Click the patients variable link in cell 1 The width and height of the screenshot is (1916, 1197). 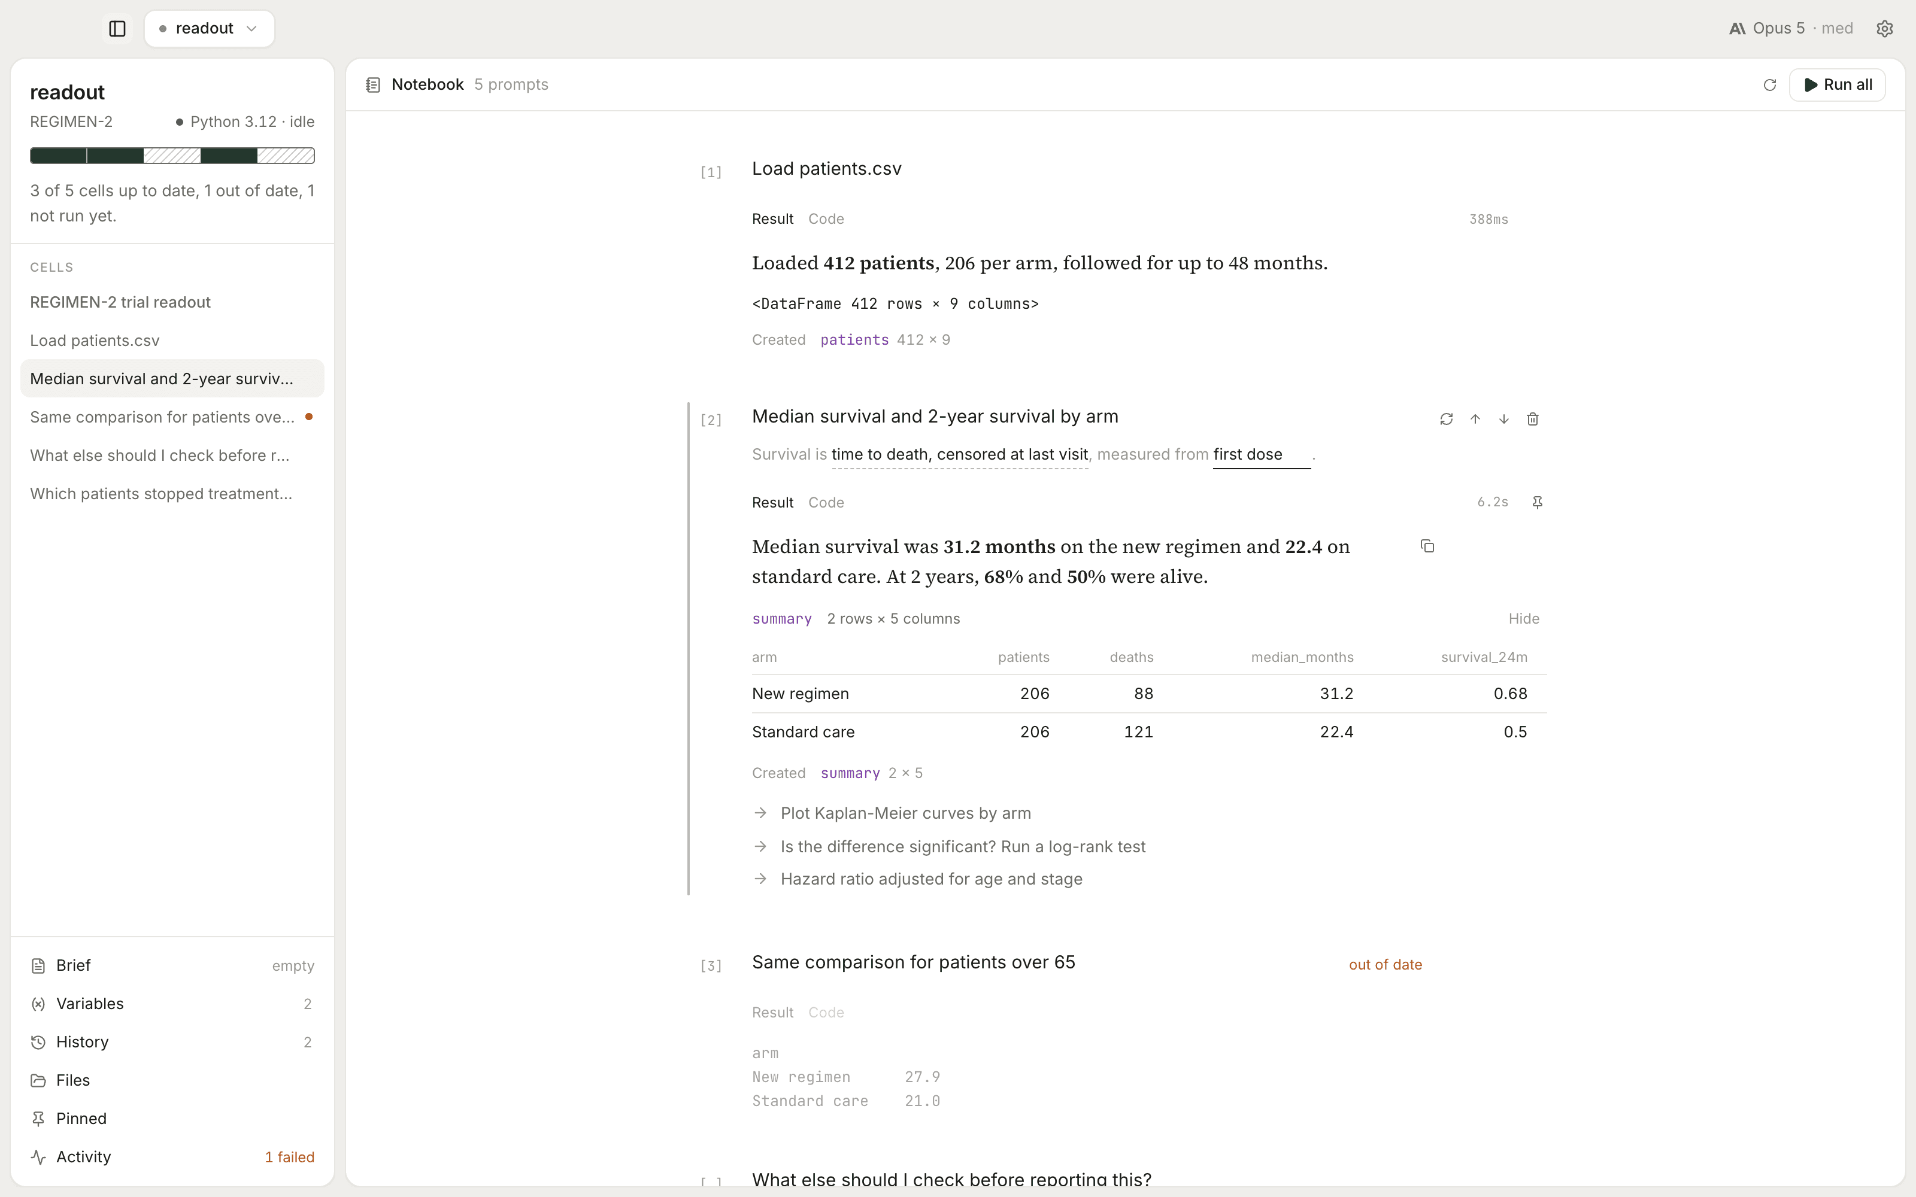[854, 339]
